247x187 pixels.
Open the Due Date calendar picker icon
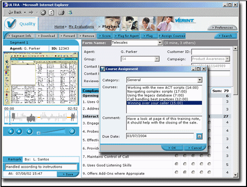coord(199,136)
